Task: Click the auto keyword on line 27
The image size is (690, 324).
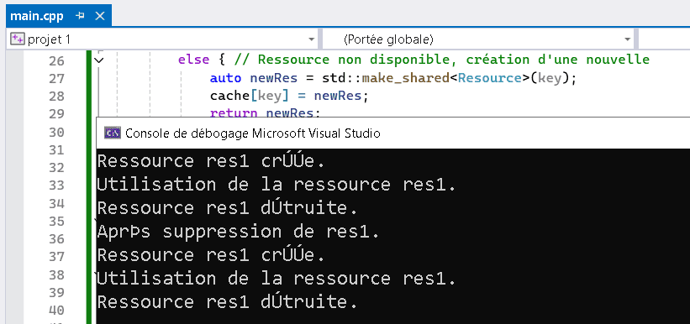Action: tap(225, 78)
